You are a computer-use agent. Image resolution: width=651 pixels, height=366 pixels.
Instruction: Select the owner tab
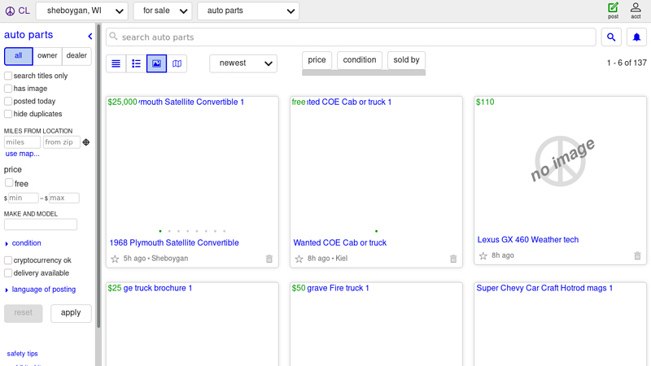[x=47, y=56]
